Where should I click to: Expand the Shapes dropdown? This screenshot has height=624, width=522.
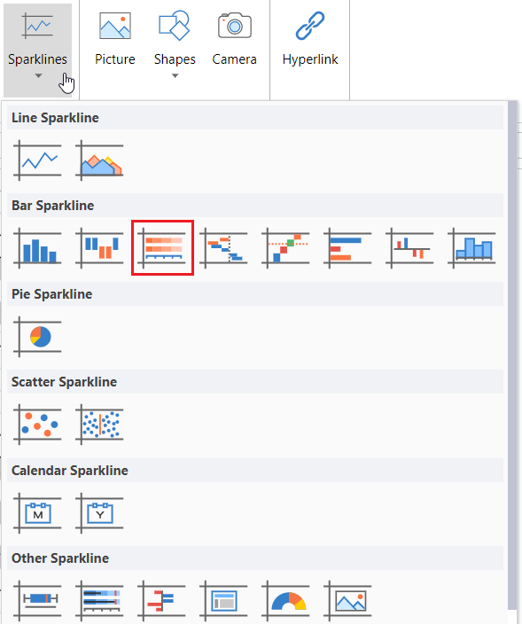point(175,75)
